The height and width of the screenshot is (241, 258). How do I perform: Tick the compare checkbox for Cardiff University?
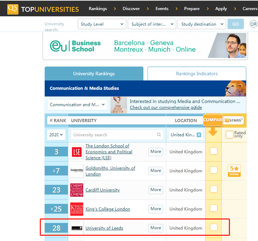[x=214, y=189]
